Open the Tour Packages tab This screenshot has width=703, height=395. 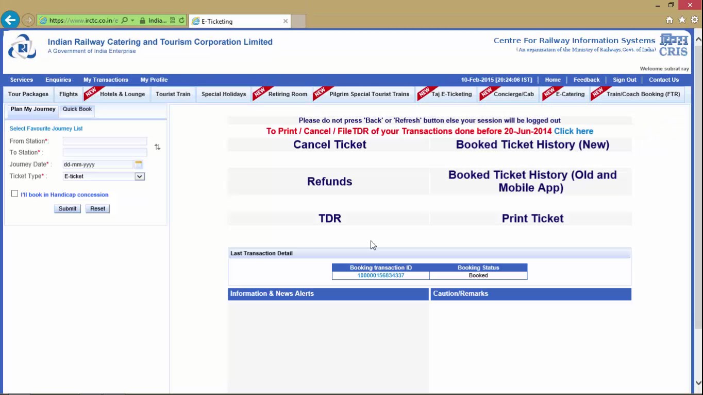coord(28,94)
